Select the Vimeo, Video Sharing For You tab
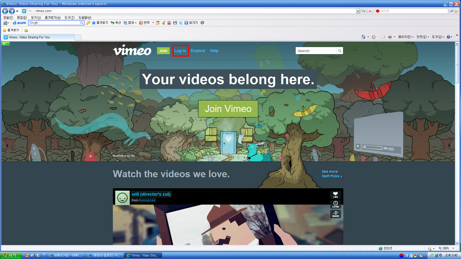Screen dimensions: 461x259 (38, 38)
